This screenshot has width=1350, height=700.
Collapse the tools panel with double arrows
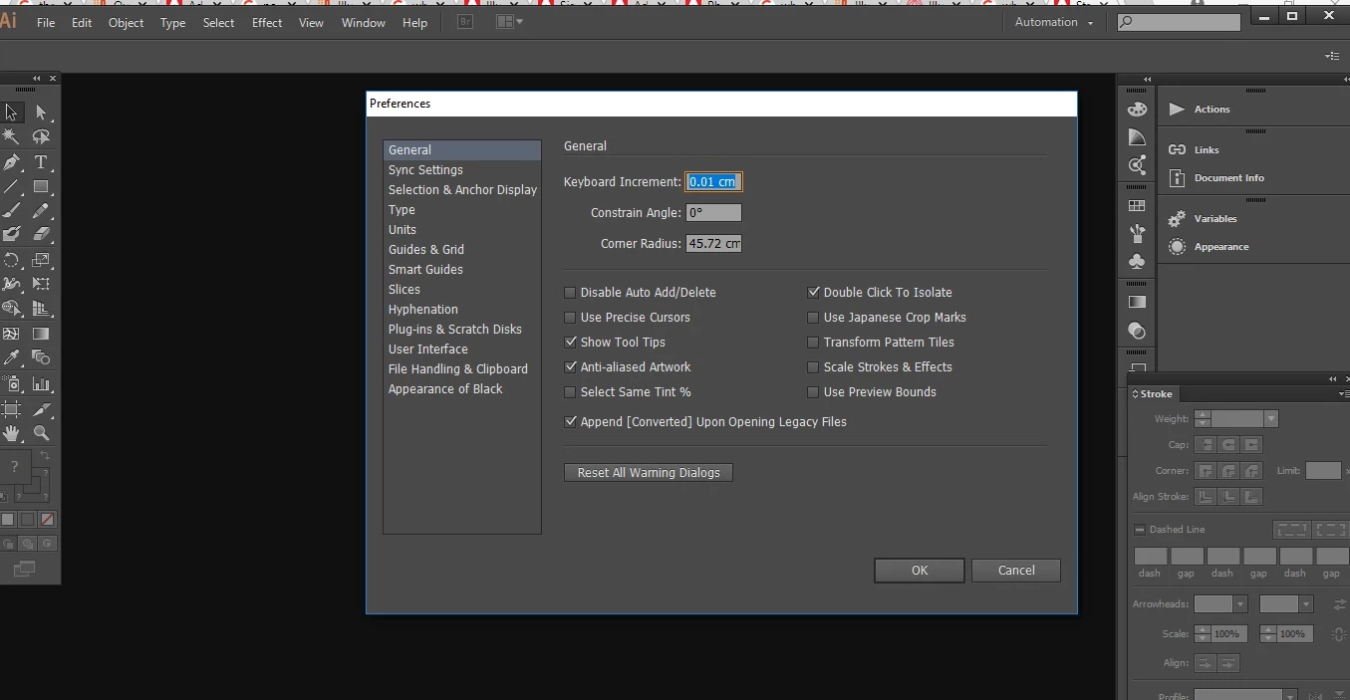(37, 79)
